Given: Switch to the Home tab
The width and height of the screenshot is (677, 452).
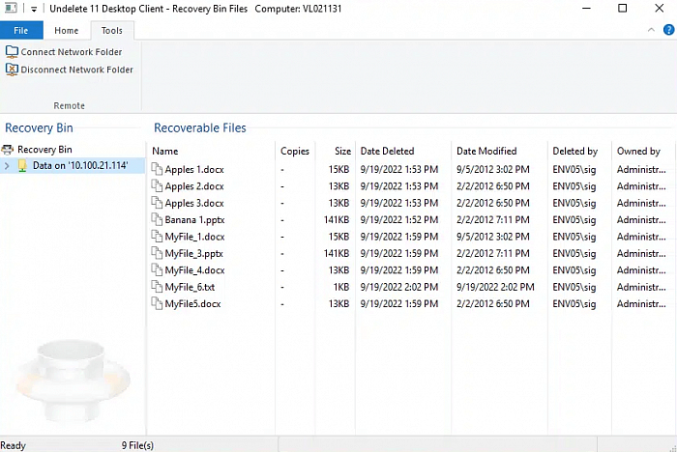Looking at the screenshot, I should point(67,30).
